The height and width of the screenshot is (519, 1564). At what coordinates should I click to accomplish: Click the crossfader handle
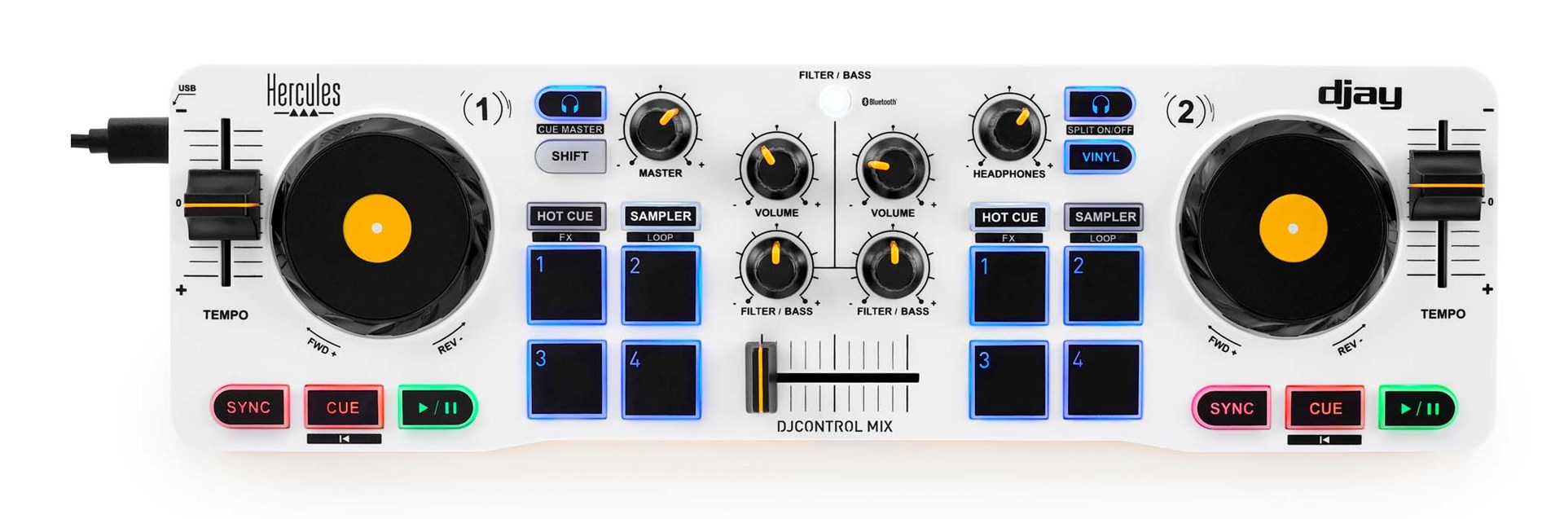click(x=762, y=377)
